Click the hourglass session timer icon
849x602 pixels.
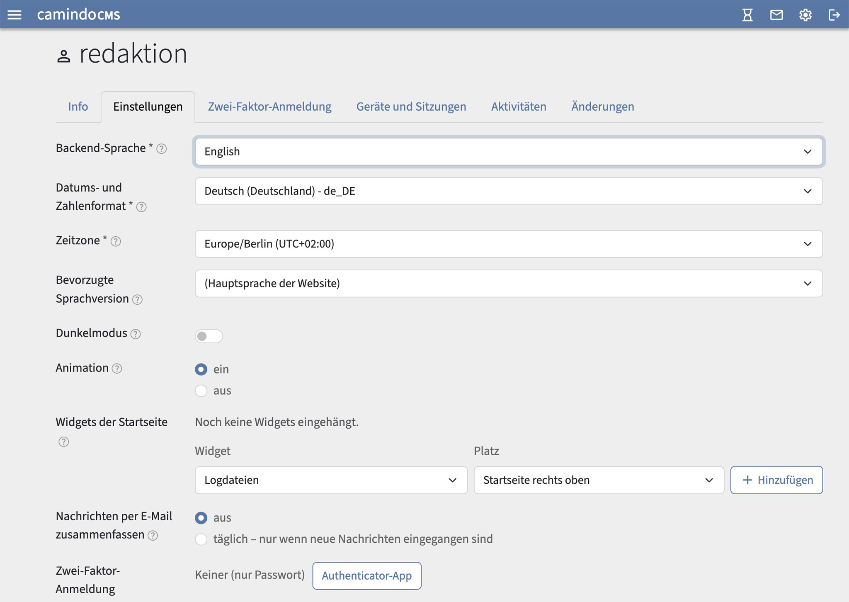(747, 15)
